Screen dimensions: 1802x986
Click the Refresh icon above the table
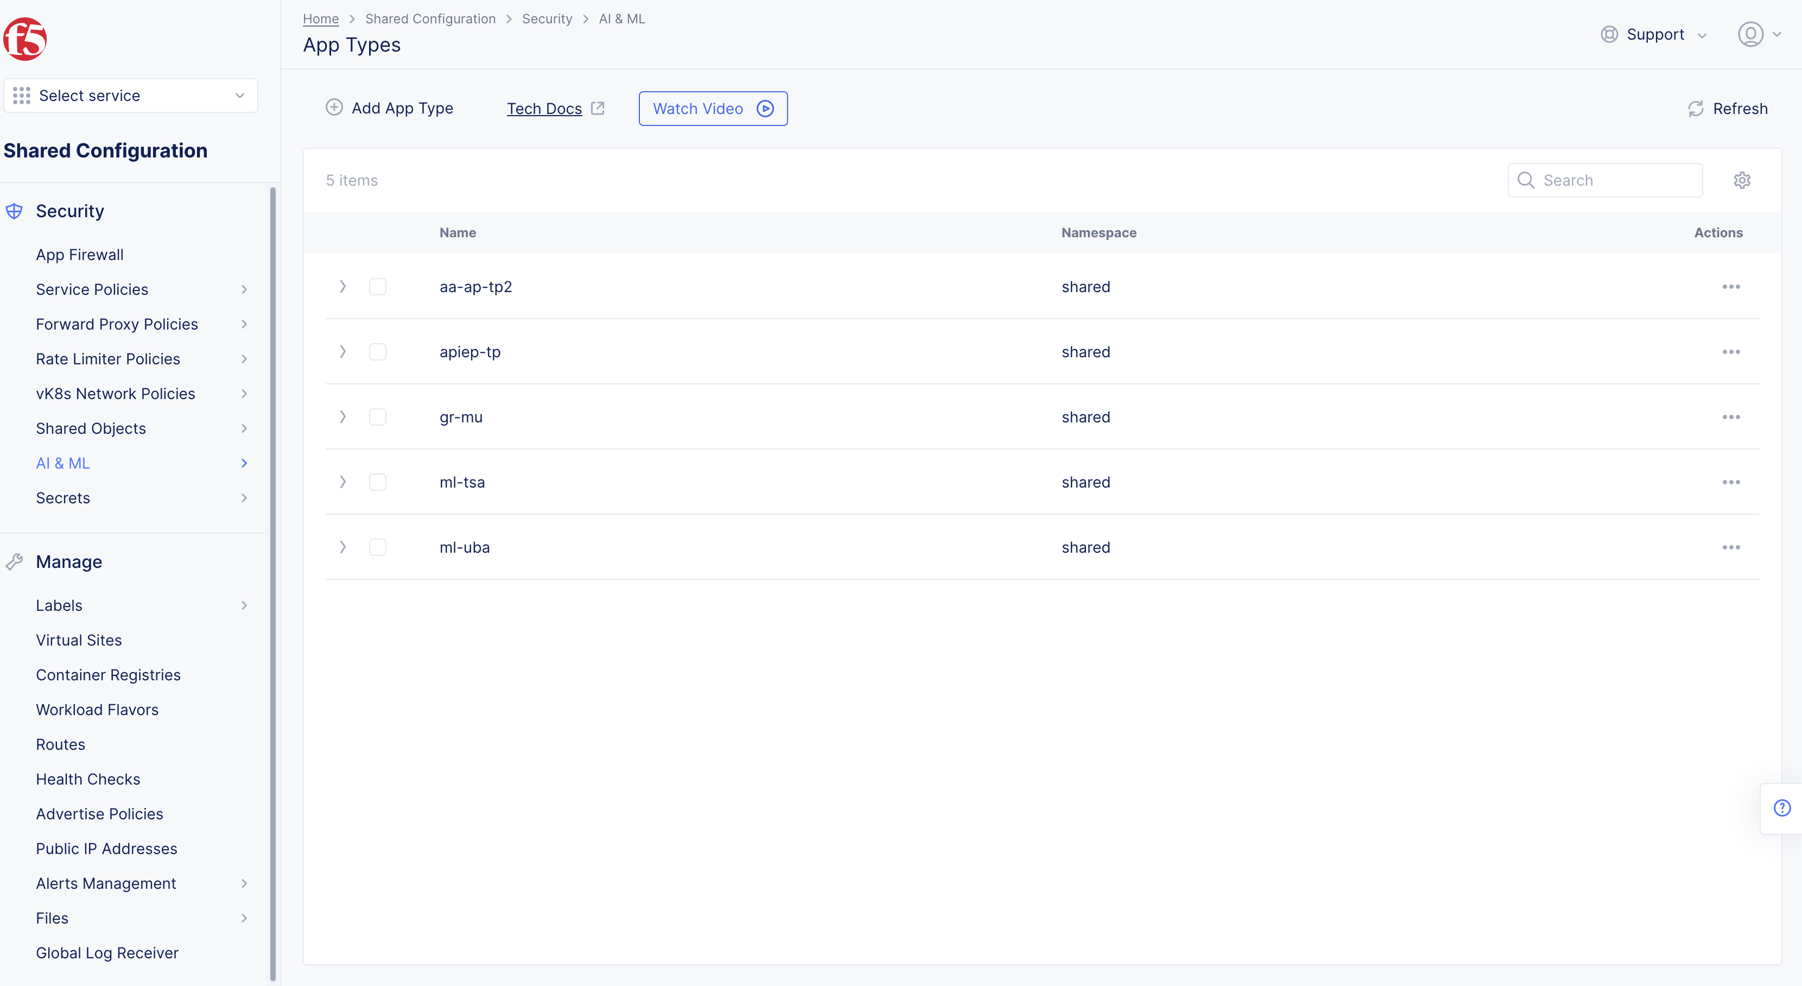[x=1695, y=109]
